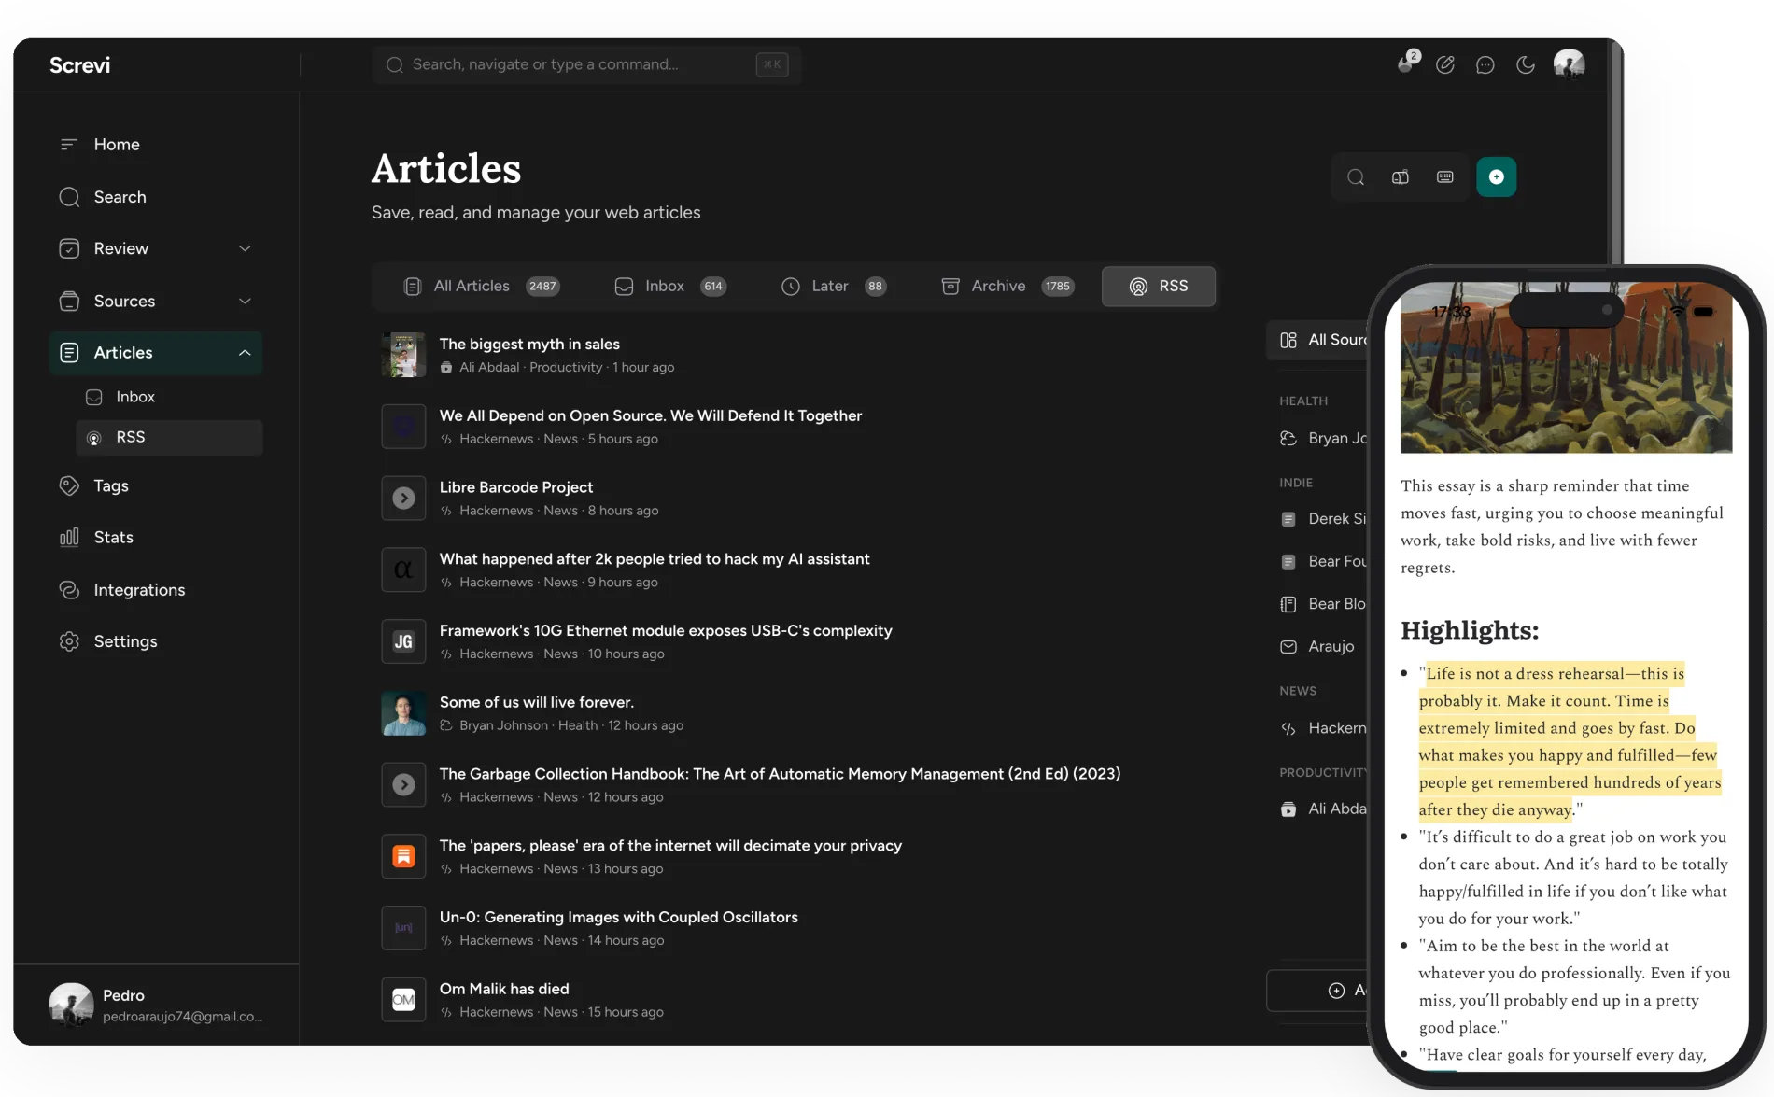Screen dimensions: 1774x1097
Task: Click yellow highlighted quote in phone preview
Action: pos(1569,741)
